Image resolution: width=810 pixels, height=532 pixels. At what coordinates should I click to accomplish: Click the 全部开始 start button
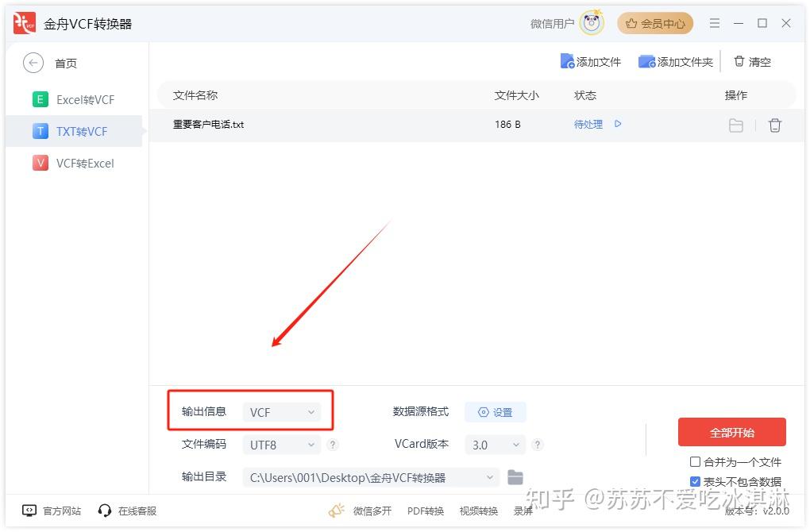(x=731, y=432)
